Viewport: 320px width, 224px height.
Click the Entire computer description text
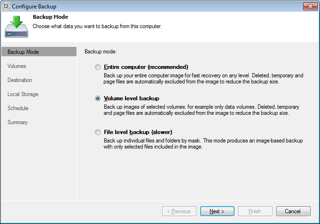[203, 78]
